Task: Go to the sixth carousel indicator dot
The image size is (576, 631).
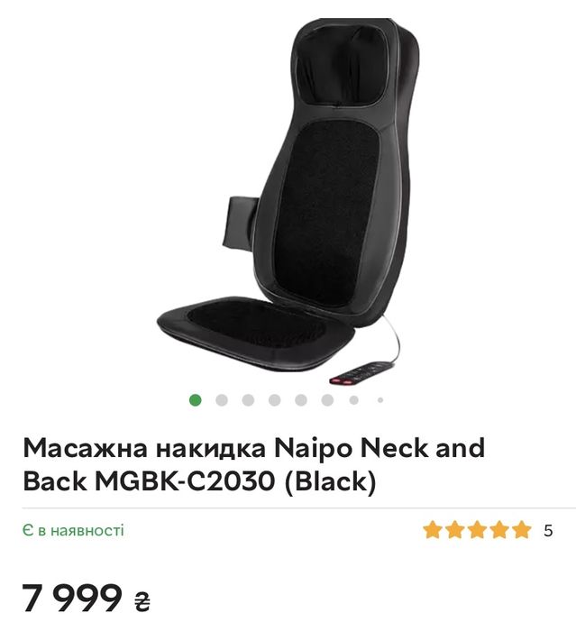Action: pyautogui.click(x=327, y=400)
